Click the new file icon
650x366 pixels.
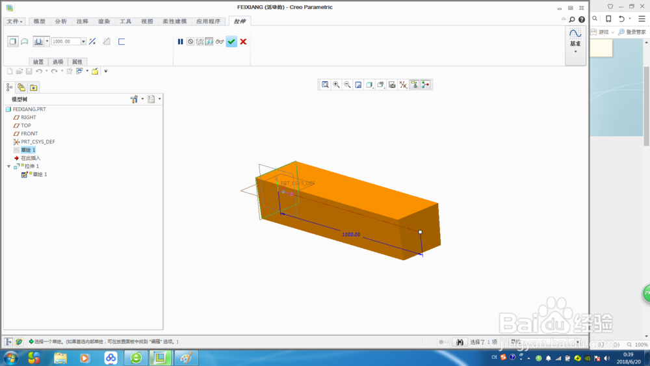pos(10,72)
